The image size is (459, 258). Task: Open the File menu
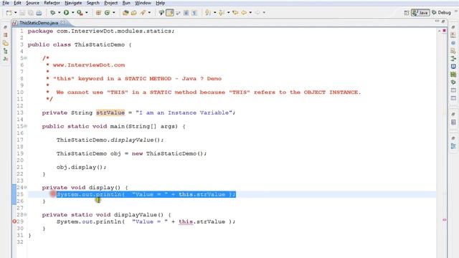coord(6,3)
